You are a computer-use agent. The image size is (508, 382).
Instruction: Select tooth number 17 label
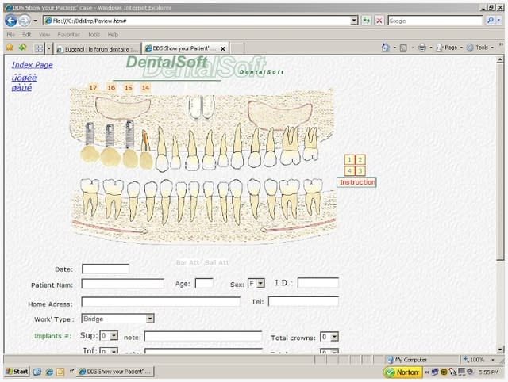tap(93, 87)
